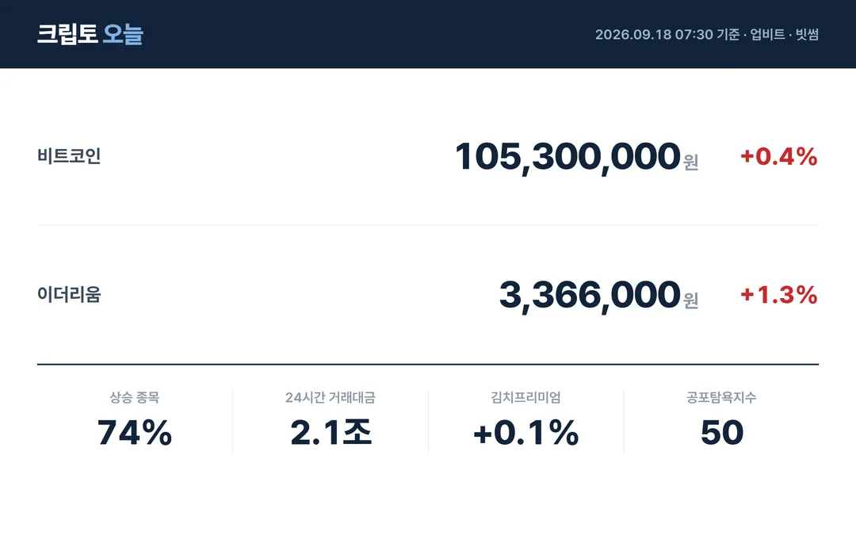Click the 74% rising coins value
This screenshot has width=856, height=547.
[x=134, y=433]
